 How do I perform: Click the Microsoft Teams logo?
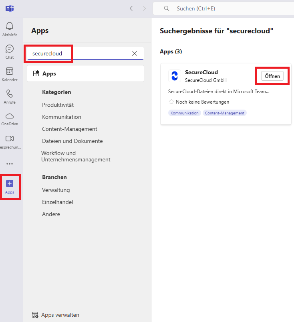10,8
